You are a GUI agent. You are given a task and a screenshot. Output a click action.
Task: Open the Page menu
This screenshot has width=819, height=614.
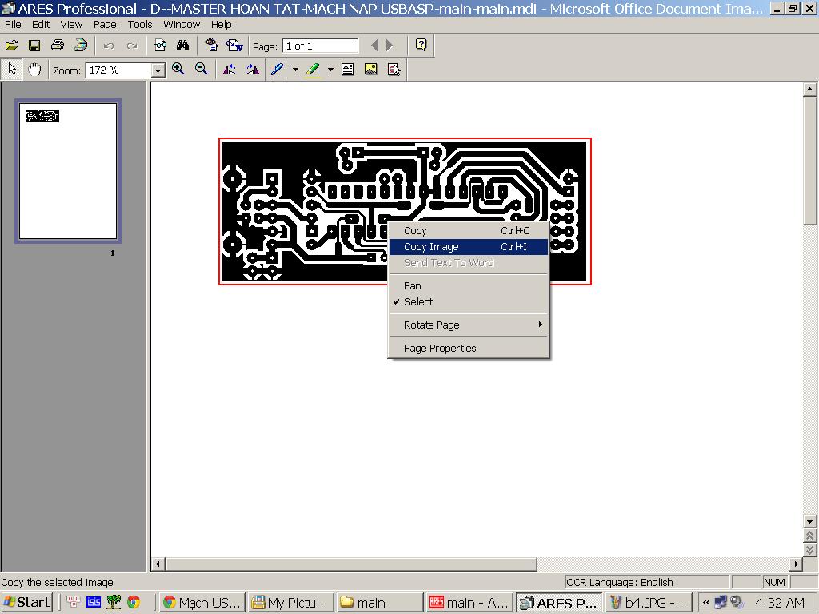tap(105, 25)
